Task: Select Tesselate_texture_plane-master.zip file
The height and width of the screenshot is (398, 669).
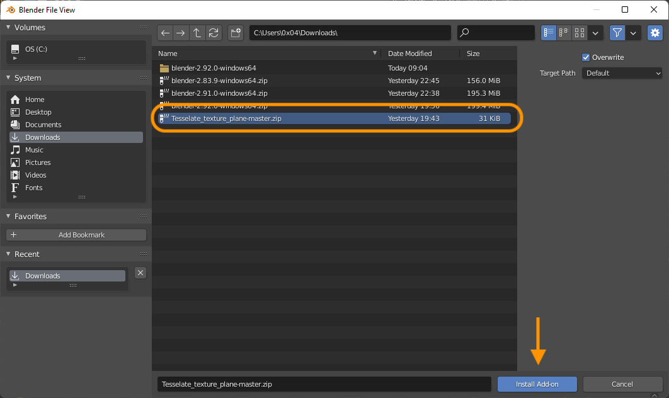Action: click(226, 118)
